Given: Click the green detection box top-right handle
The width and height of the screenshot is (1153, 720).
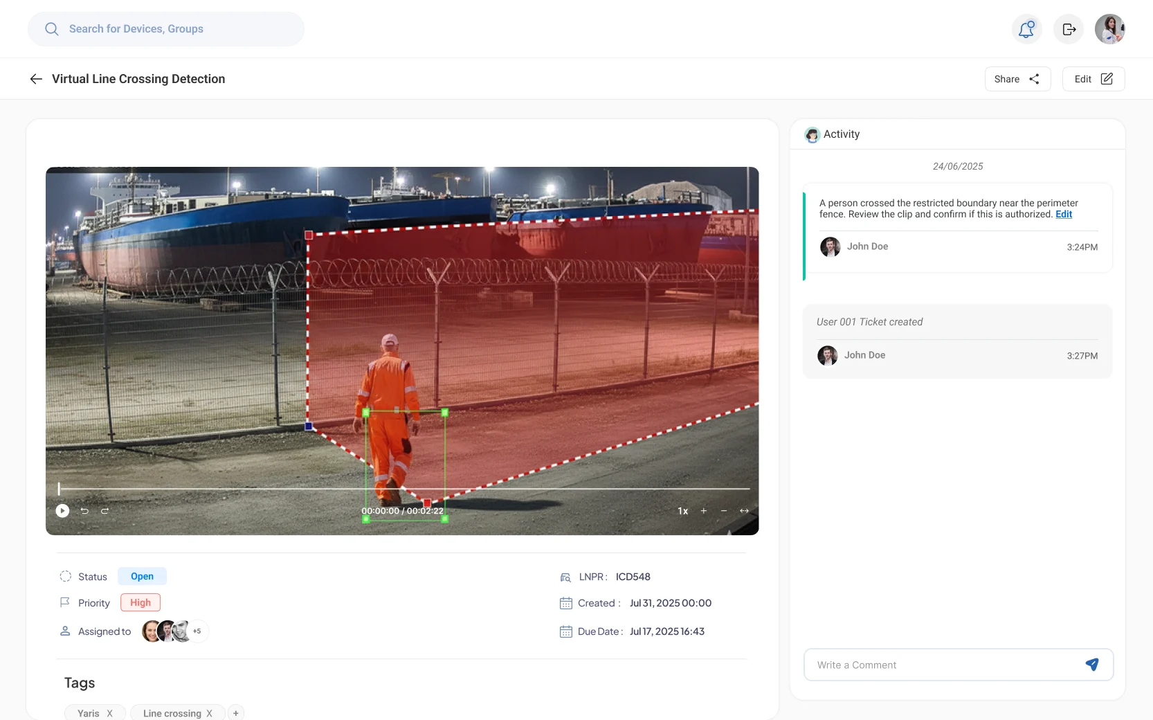Looking at the screenshot, I should click(x=444, y=413).
